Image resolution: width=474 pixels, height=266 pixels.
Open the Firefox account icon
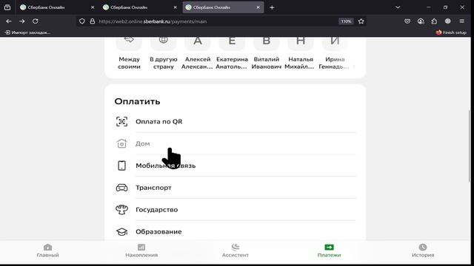tap(421, 21)
